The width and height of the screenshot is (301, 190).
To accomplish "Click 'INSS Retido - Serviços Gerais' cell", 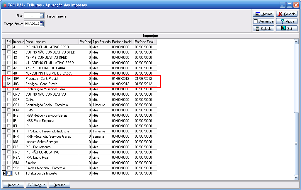I will click(52, 115).
